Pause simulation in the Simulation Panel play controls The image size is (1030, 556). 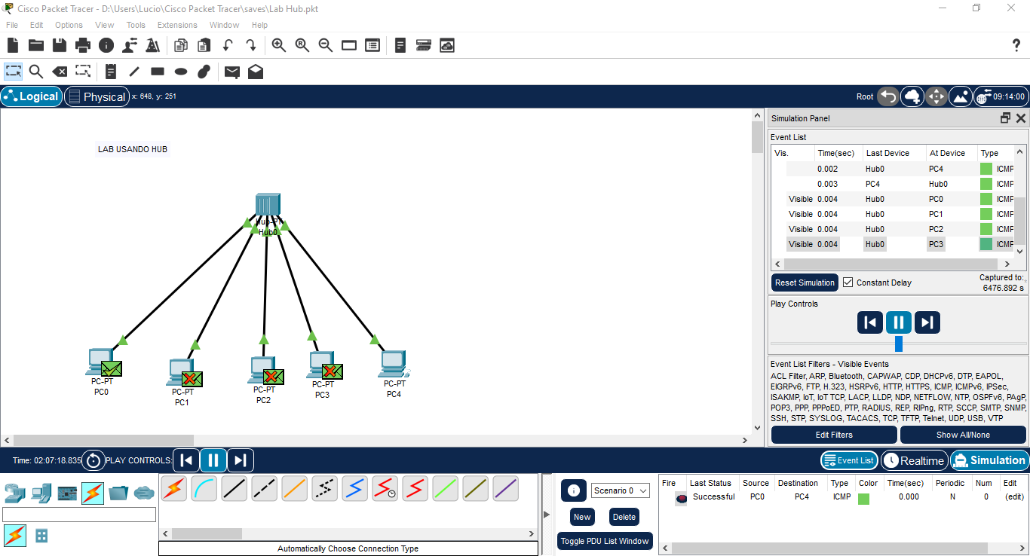click(x=899, y=322)
